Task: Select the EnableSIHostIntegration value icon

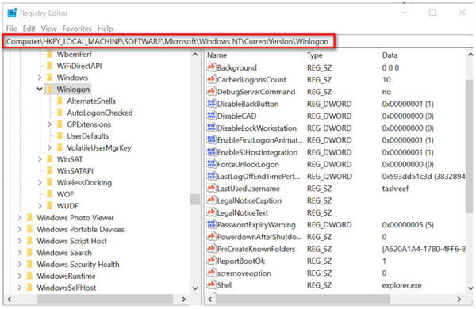Action: tap(211, 152)
